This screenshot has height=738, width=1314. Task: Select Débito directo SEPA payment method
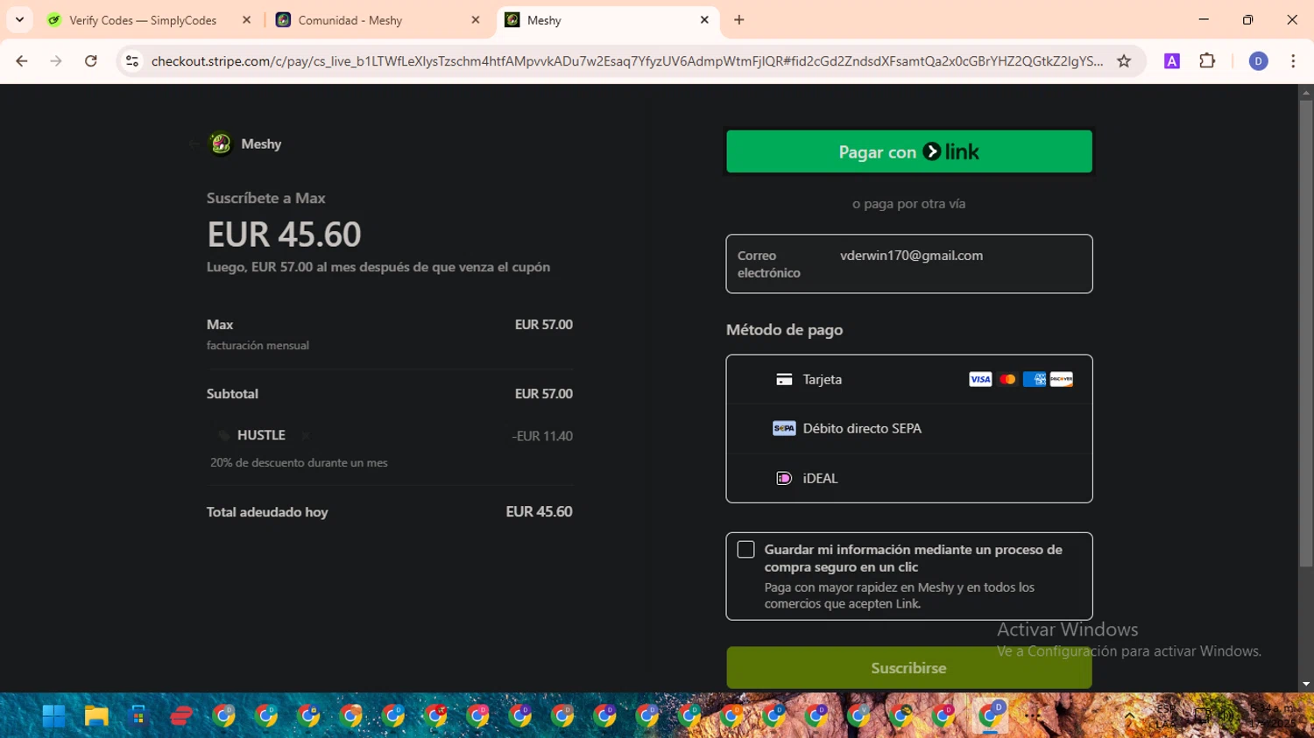click(x=909, y=428)
